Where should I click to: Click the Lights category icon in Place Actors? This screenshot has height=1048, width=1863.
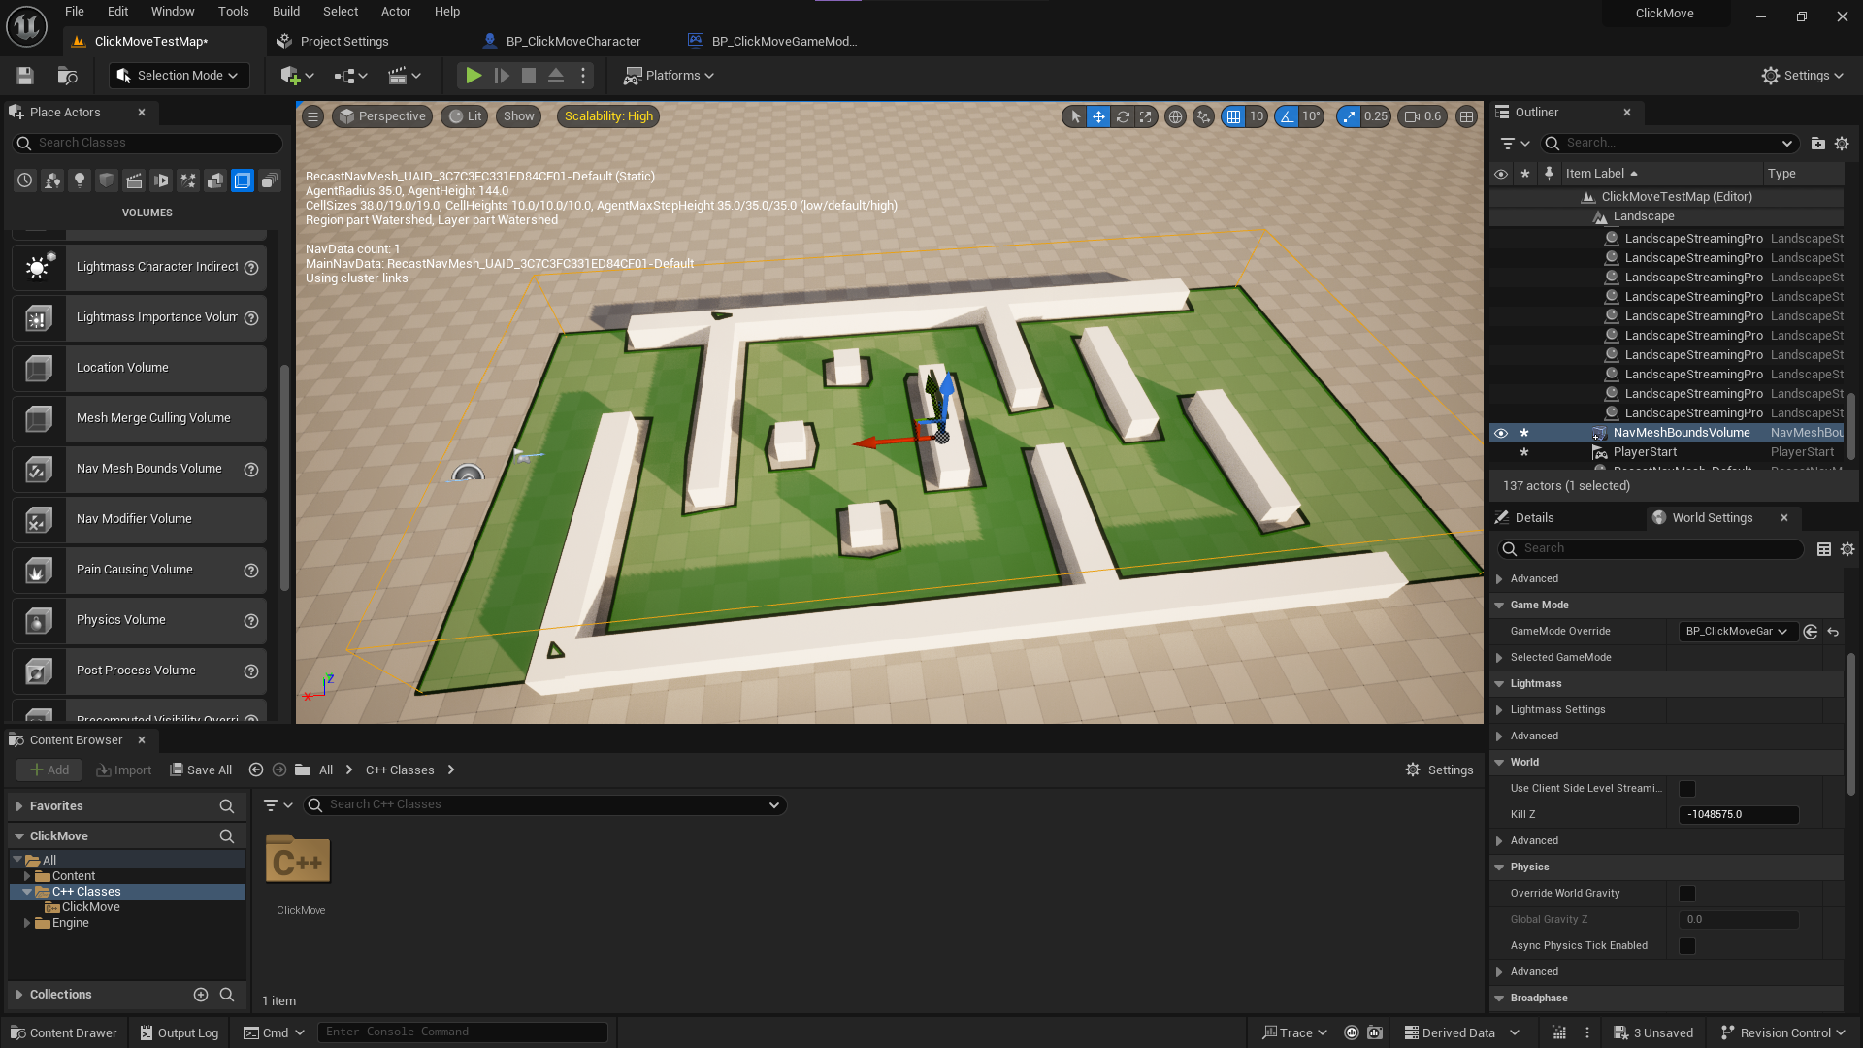pos(80,180)
